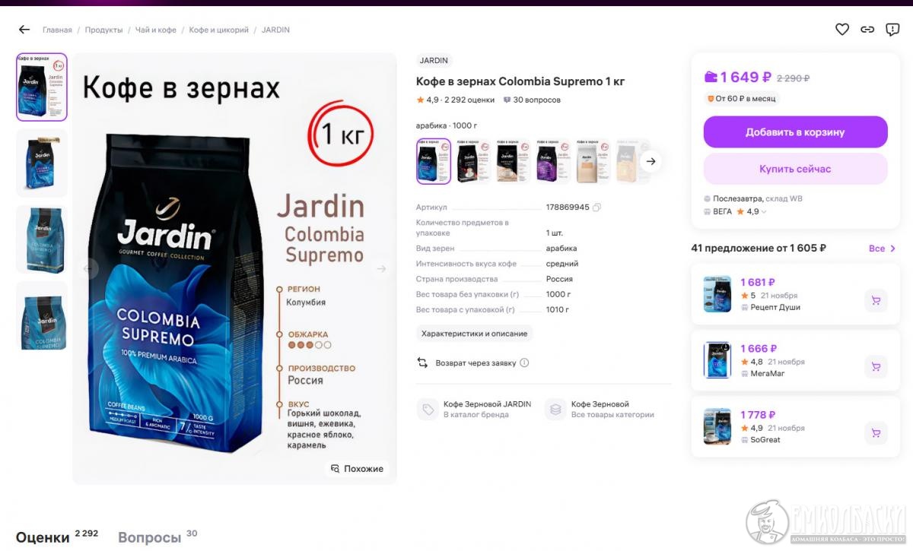Screen dimensions: 913x551
Task: Show next product variant thumbnails arrow
Action: (x=651, y=161)
